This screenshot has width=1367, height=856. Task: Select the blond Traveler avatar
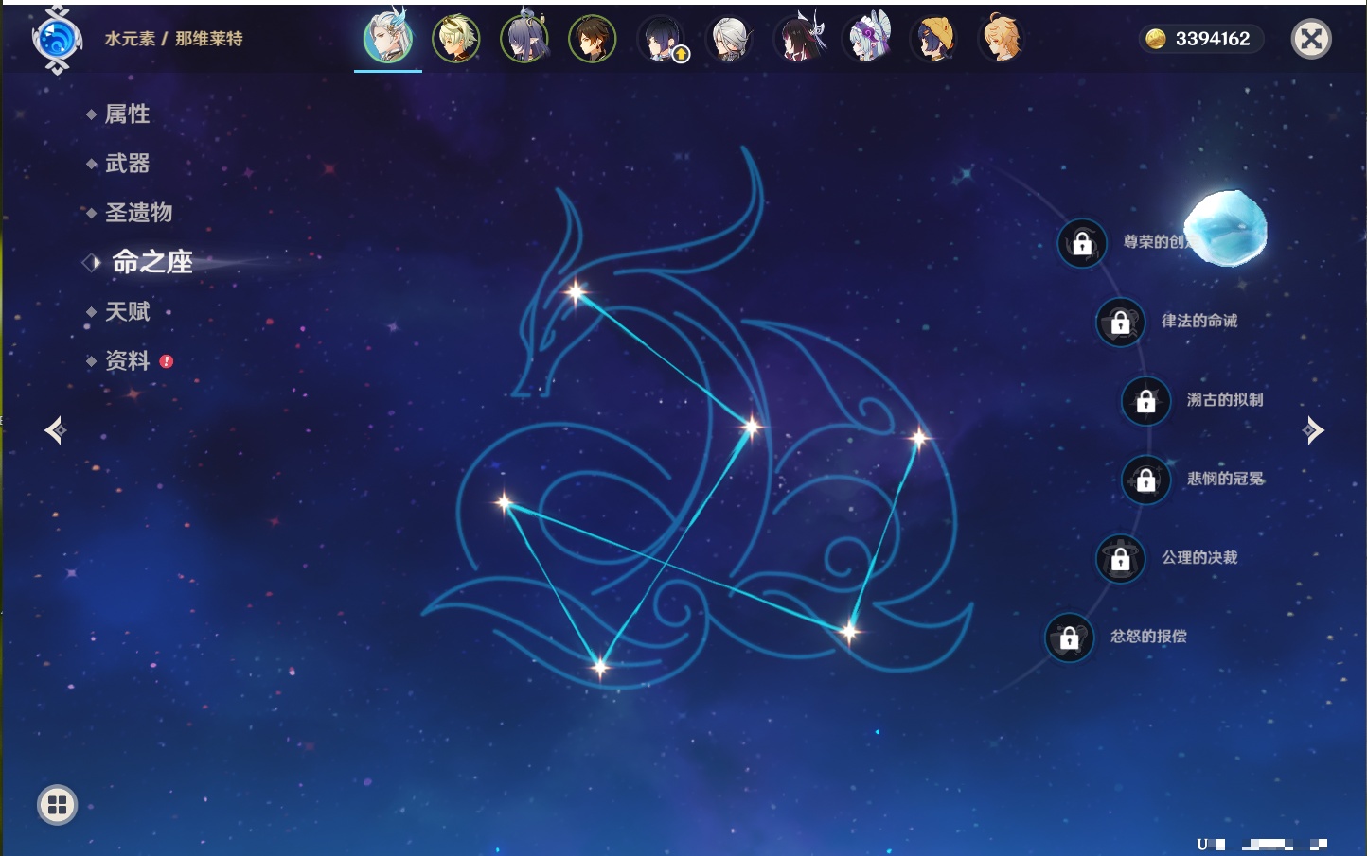tap(1002, 39)
